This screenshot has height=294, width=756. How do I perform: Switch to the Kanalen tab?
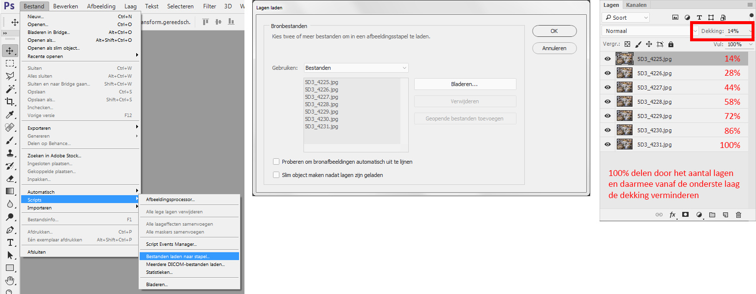pyautogui.click(x=636, y=5)
